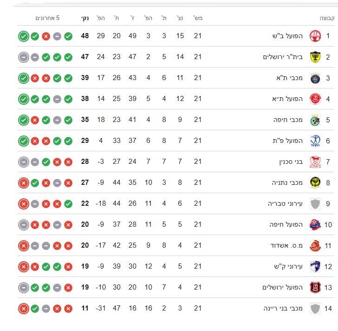Click the הפועל ירושלים team crest icon

pyautogui.click(x=315, y=287)
